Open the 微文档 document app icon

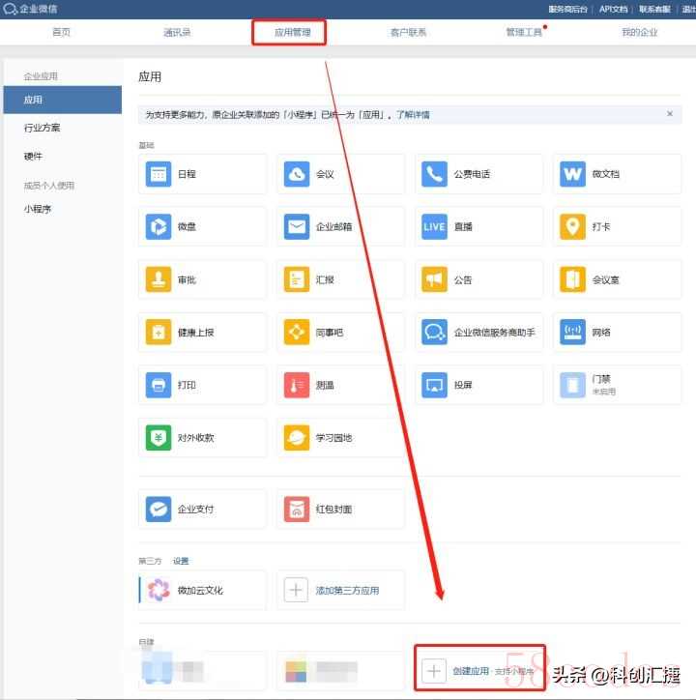point(572,174)
